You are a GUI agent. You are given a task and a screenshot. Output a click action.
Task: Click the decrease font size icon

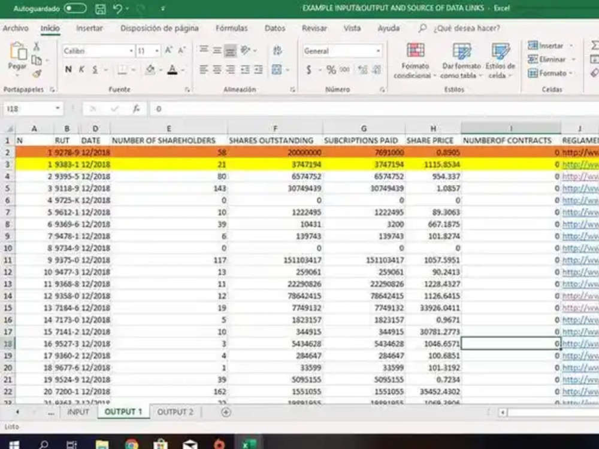182,50
